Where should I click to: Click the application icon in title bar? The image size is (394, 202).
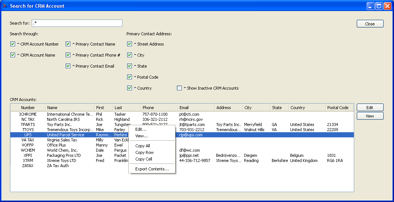[5, 6]
